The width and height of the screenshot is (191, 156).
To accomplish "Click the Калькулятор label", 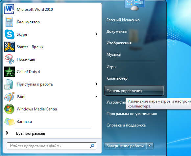I will (28, 22).
